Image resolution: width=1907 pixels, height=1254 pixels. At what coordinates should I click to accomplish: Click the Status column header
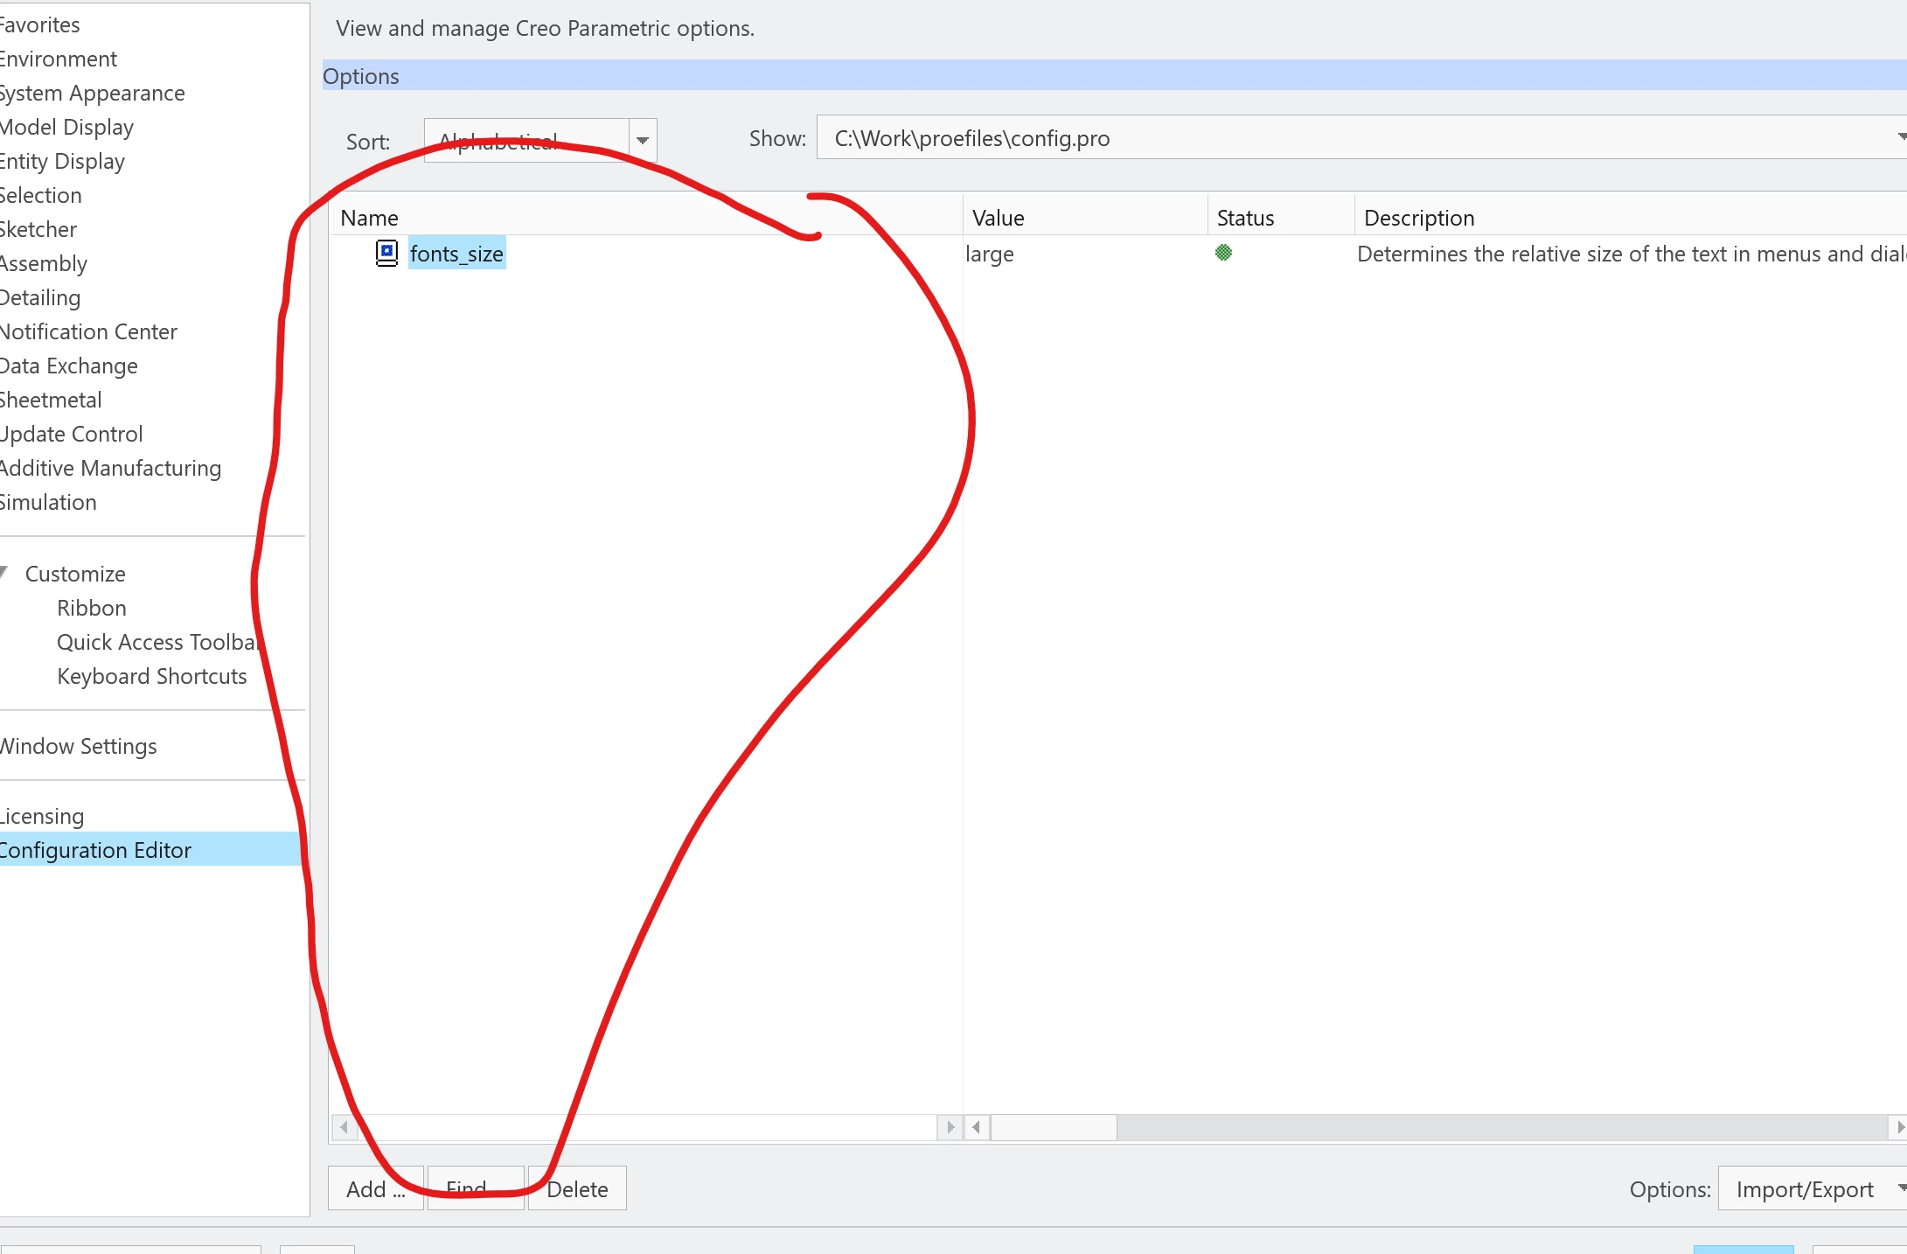(x=1245, y=218)
